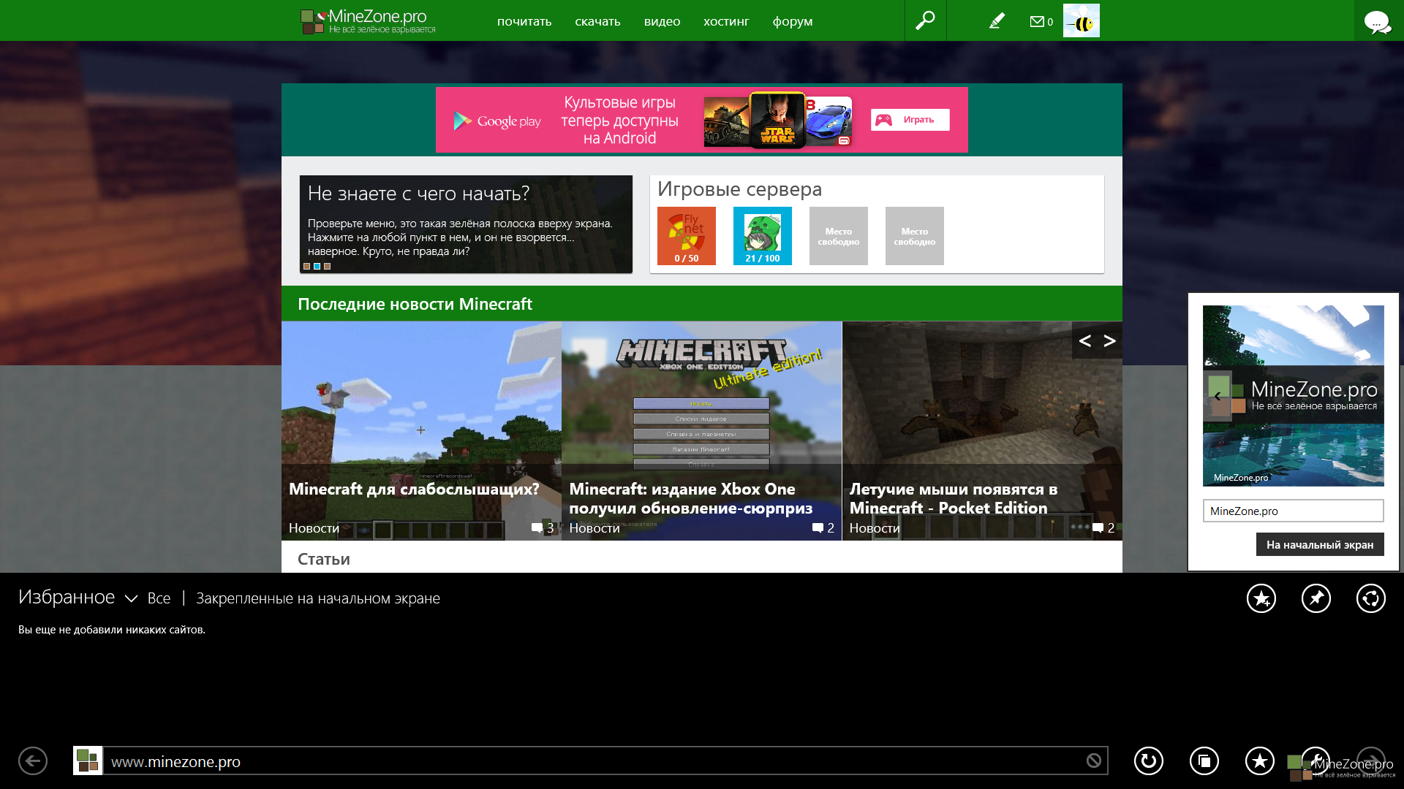This screenshot has height=789, width=1404.
Task: Click На начальный экран button
Action: [x=1319, y=544]
